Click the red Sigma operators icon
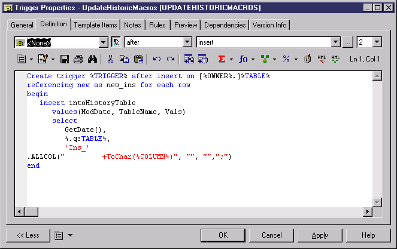This screenshot has height=249, width=397. pyautogui.click(x=221, y=59)
